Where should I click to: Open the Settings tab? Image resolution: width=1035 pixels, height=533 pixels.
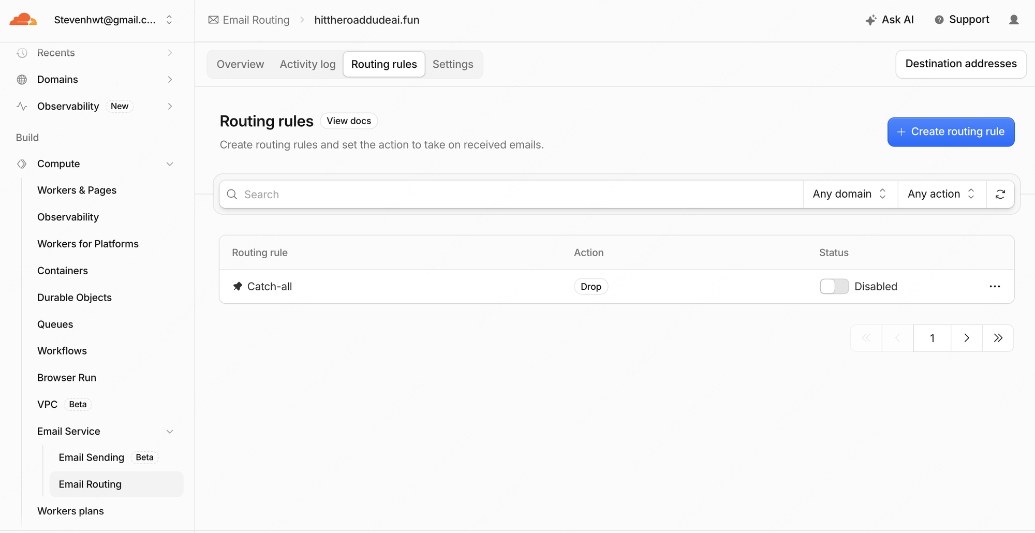tap(453, 64)
